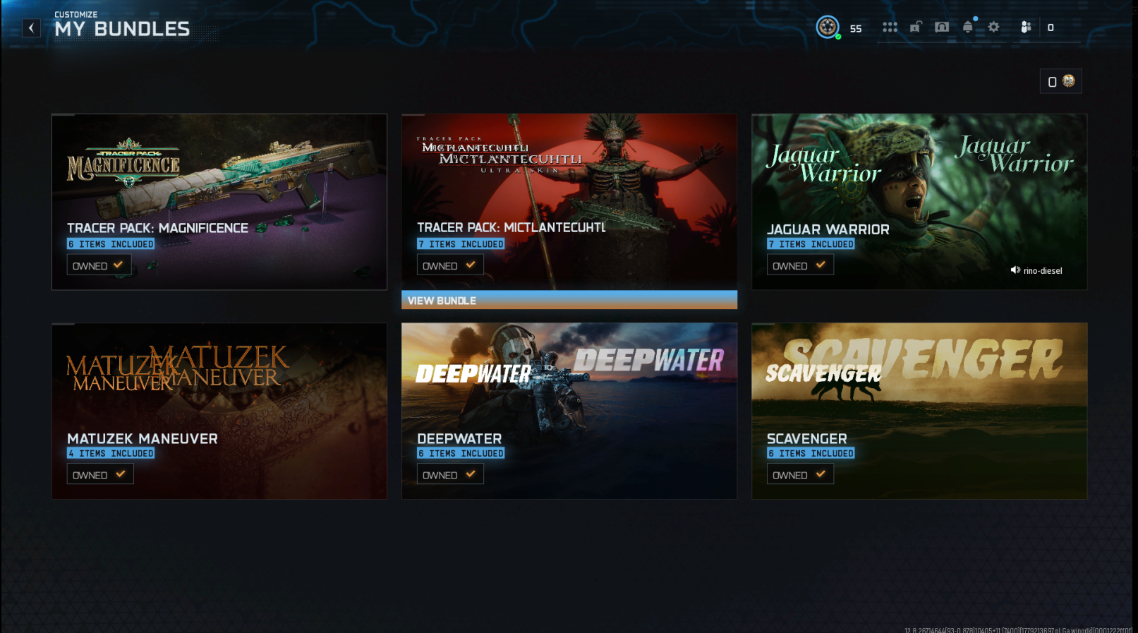Click "6 ITEMS INCLUDED" under Deepwater
Image resolution: width=1138 pixels, height=633 pixels.
pos(461,453)
